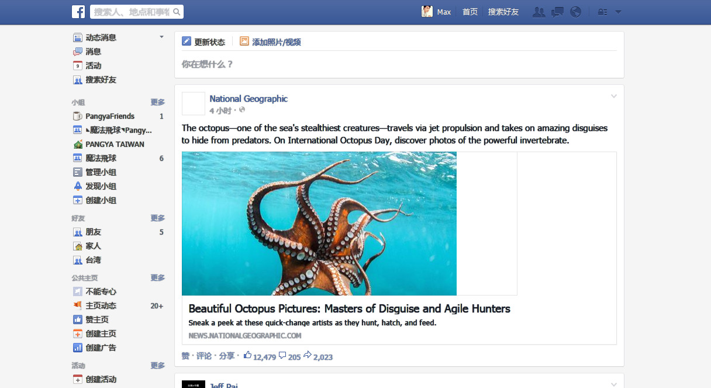
Task: Select 更新状态 update status tab
Action: (203, 42)
